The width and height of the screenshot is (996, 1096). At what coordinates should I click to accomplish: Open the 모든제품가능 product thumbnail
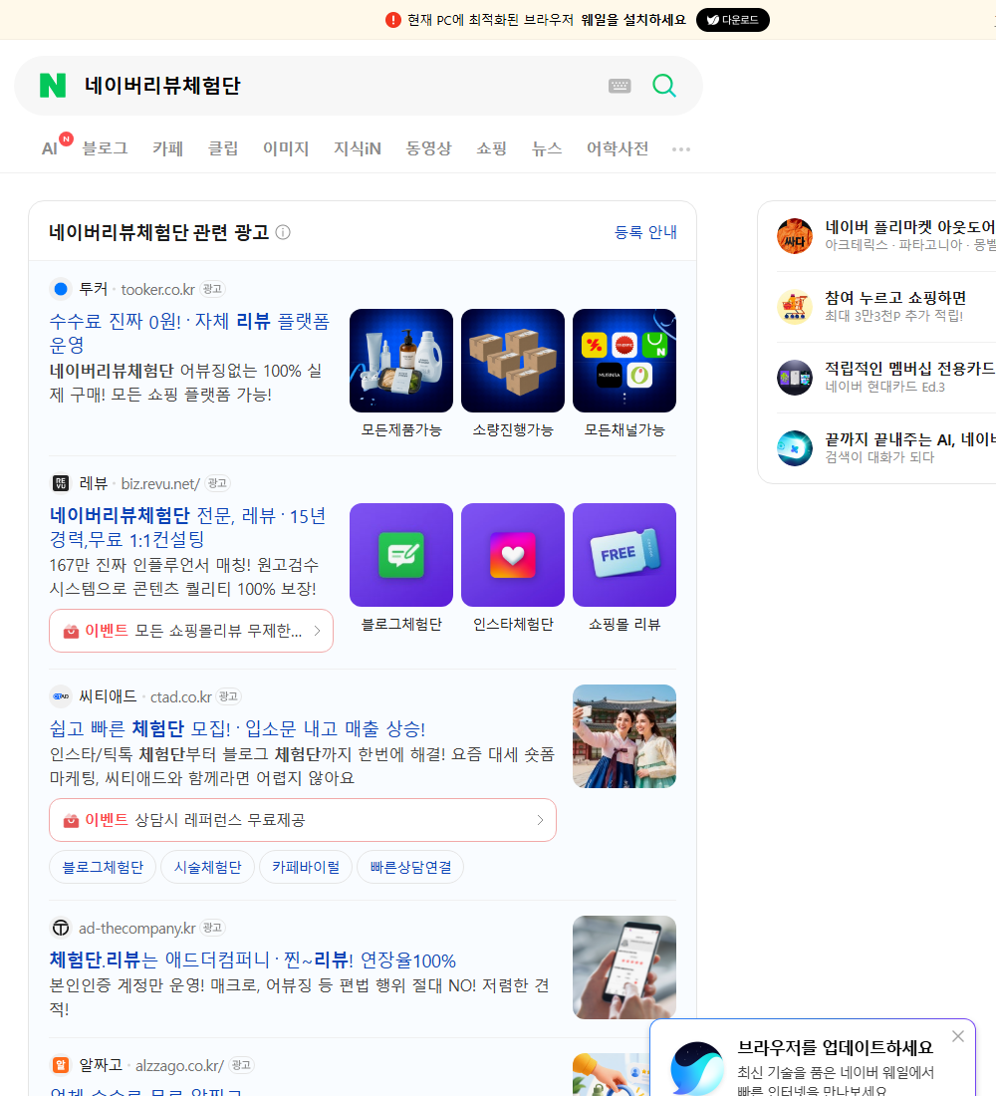point(401,361)
